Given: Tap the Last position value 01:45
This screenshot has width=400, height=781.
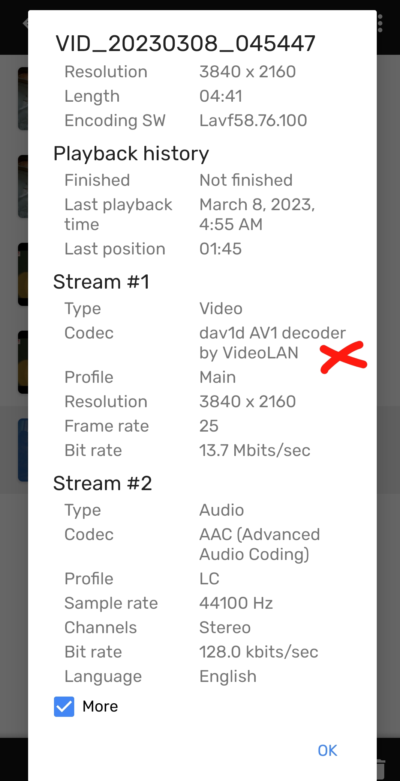Looking at the screenshot, I should point(220,248).
